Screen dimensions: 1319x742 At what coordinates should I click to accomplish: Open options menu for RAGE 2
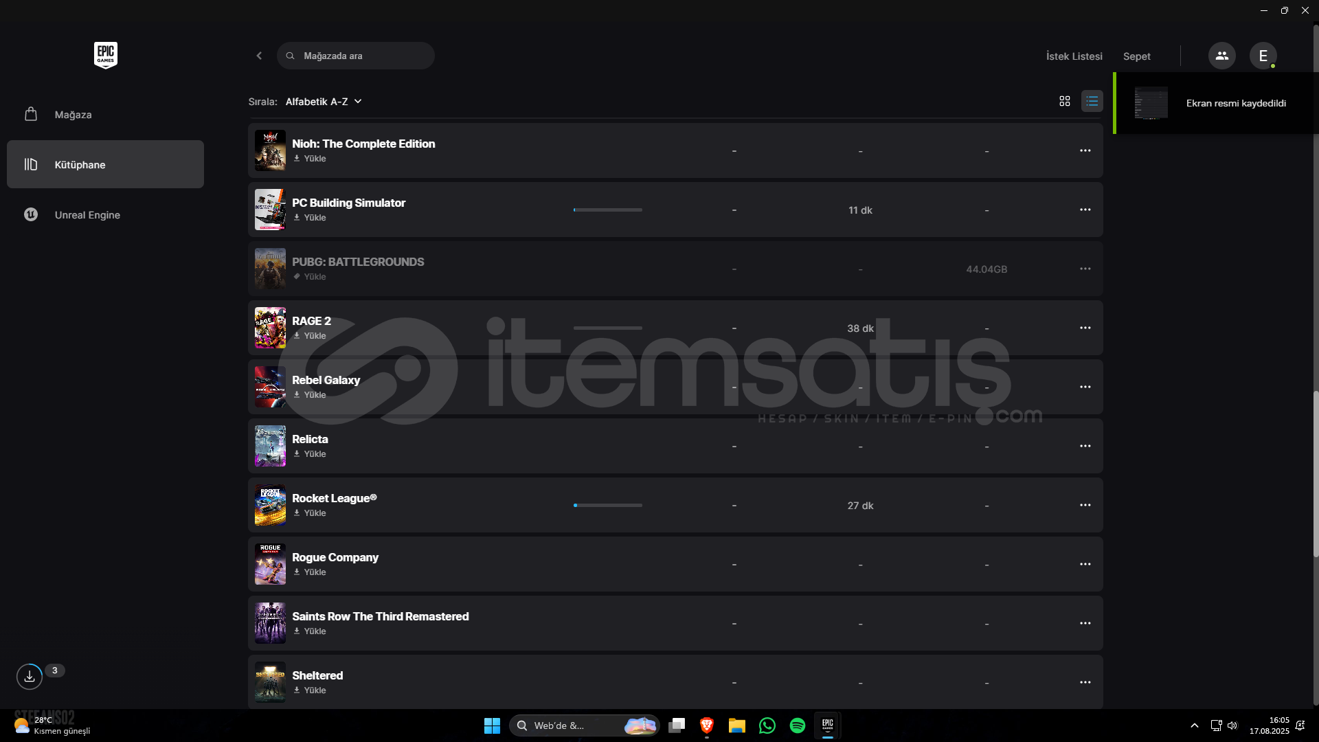[x=1085, y=328]
